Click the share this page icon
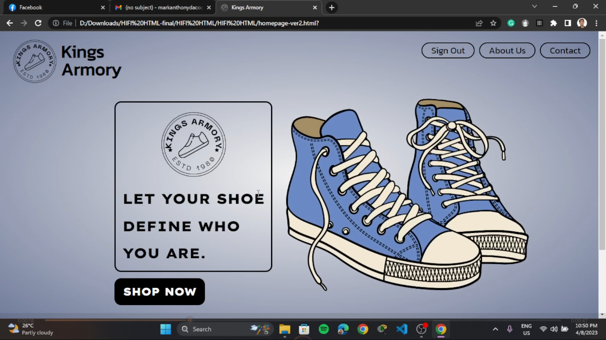This screenshot has width=606, height=340. click(x=479, y=23)
